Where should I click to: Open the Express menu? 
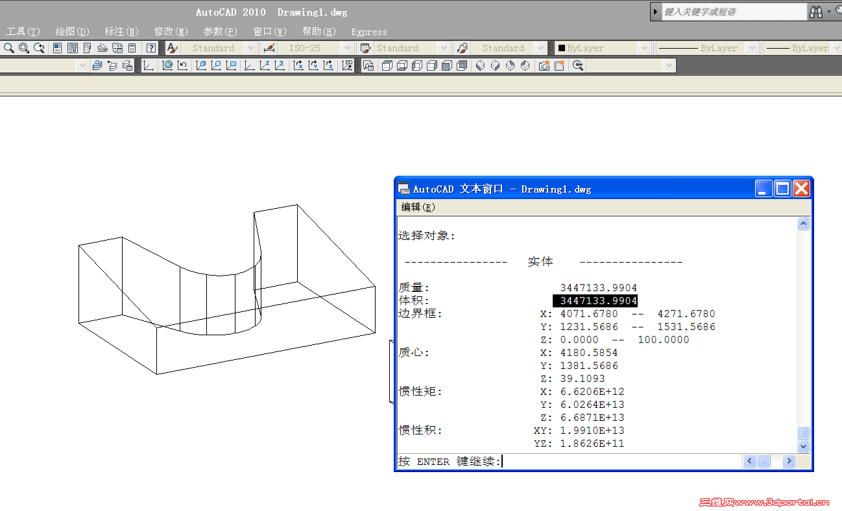click(369, 32)
